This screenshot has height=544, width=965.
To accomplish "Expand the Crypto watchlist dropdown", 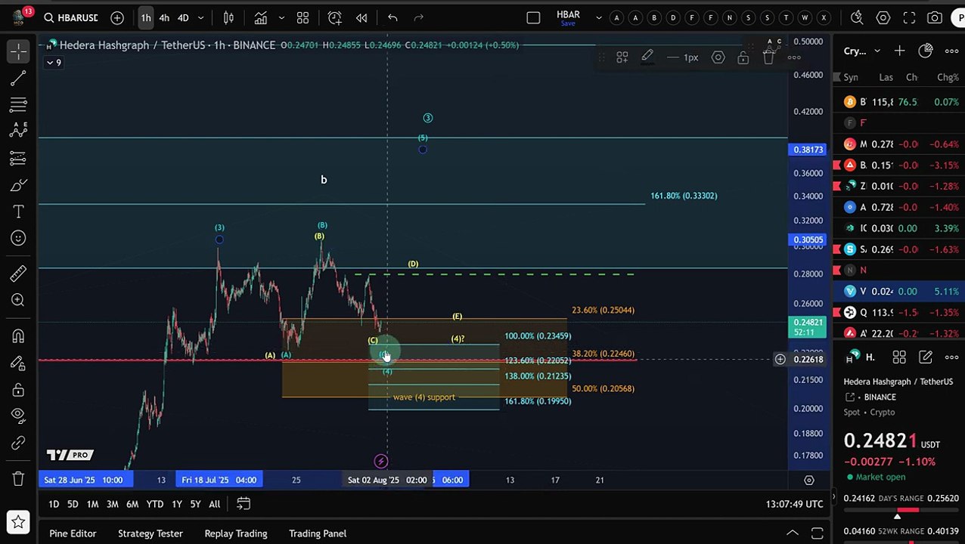I will click(862, 51).
